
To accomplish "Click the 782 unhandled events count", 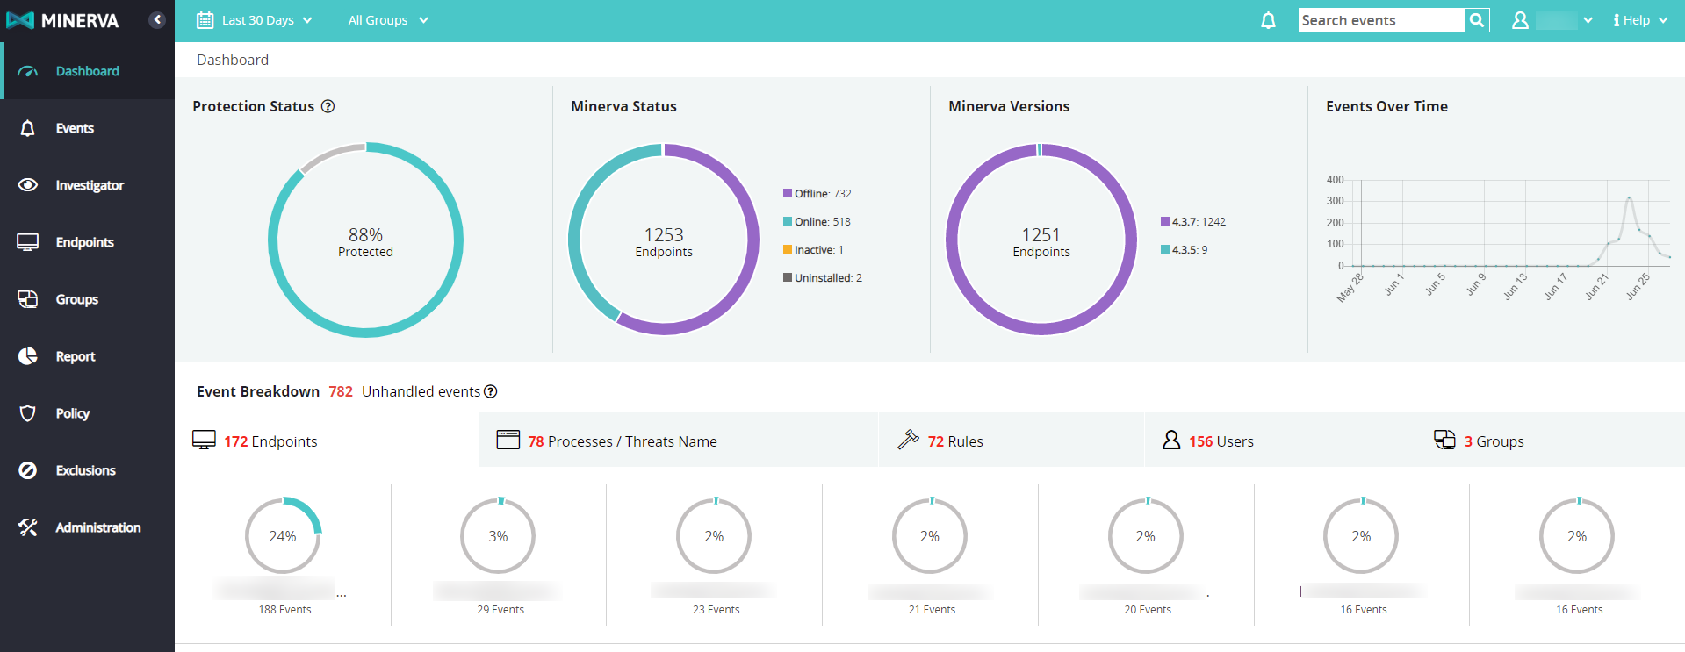I will (341, 391).
